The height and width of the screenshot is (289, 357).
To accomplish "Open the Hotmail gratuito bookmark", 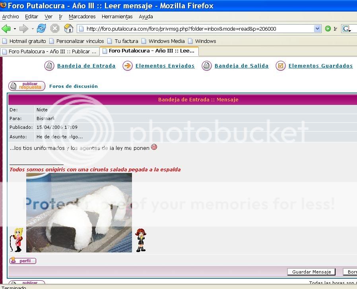I will click(x=24, y=41).
